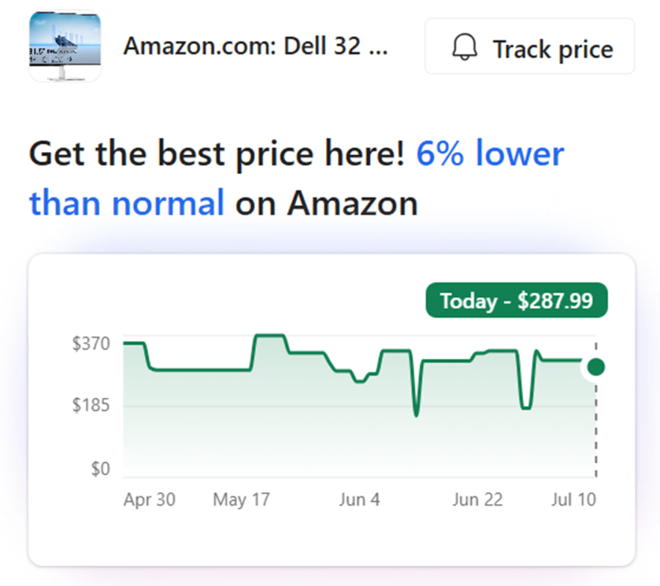The width and height of the screenshot is (660, 586).
Task: Click the Today - $287.99 price badge
Action: tap(517, 300)
